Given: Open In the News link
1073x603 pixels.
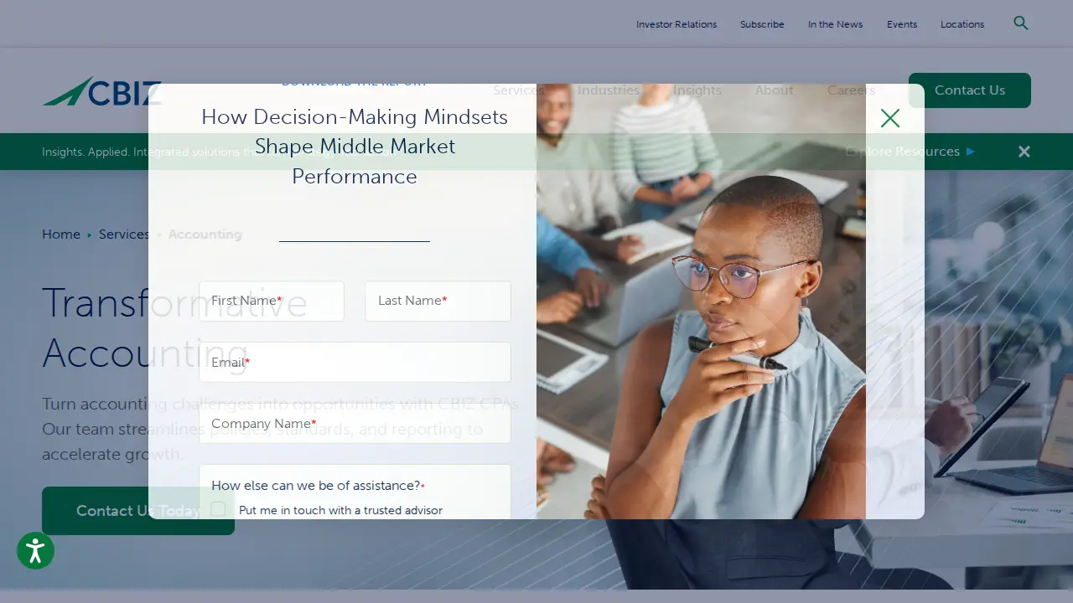Looking at the screenshot, I should [x=835, y=24].
